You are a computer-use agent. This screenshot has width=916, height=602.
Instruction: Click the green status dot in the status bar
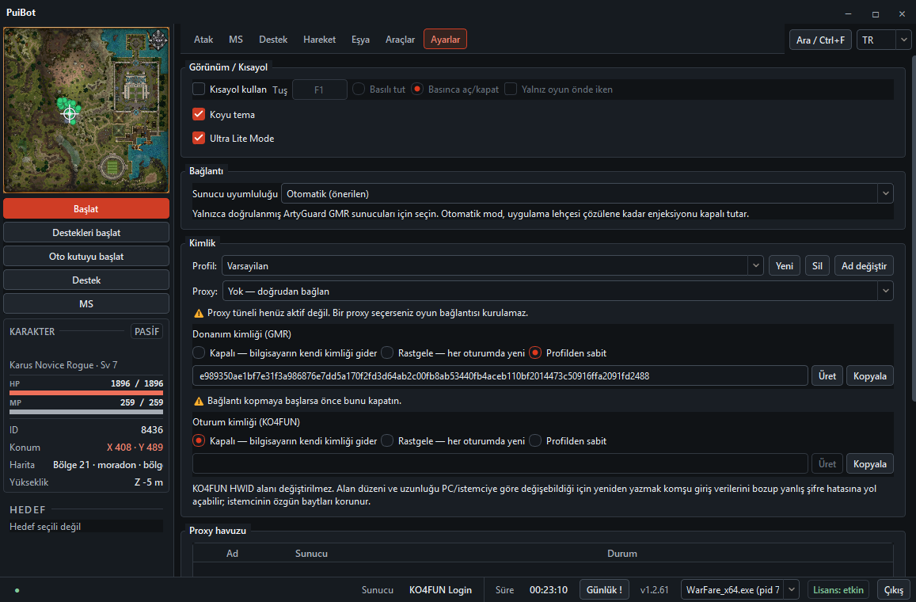tap(17, 590)
